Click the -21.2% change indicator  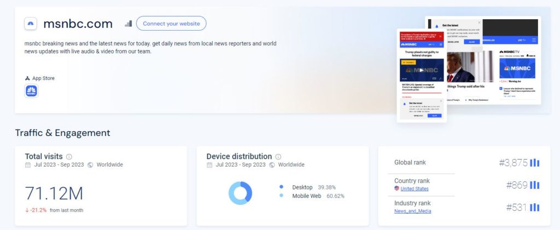point(36,210)
